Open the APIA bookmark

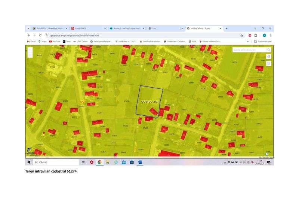(192, 41)
